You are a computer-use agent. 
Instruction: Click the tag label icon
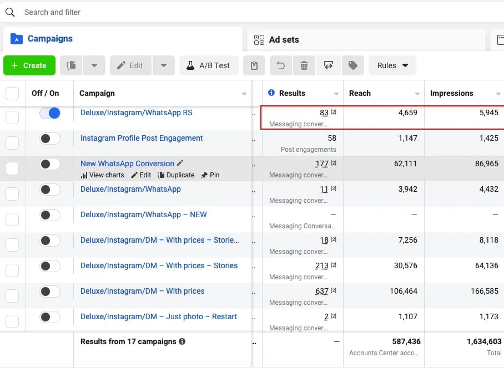click(x=353, y=65)
